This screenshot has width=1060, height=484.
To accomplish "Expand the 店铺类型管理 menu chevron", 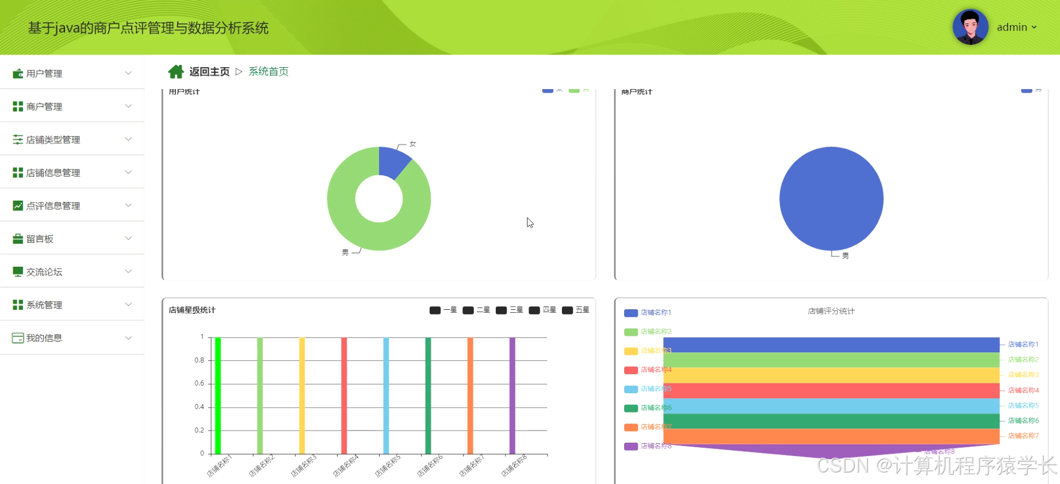I will click(128, 139).
